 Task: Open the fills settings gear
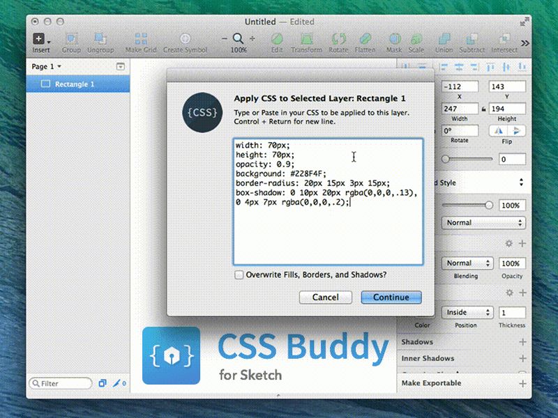509,243
